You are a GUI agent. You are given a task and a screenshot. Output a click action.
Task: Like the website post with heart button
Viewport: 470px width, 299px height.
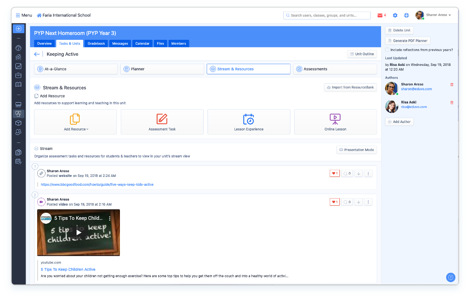point(335,173)
